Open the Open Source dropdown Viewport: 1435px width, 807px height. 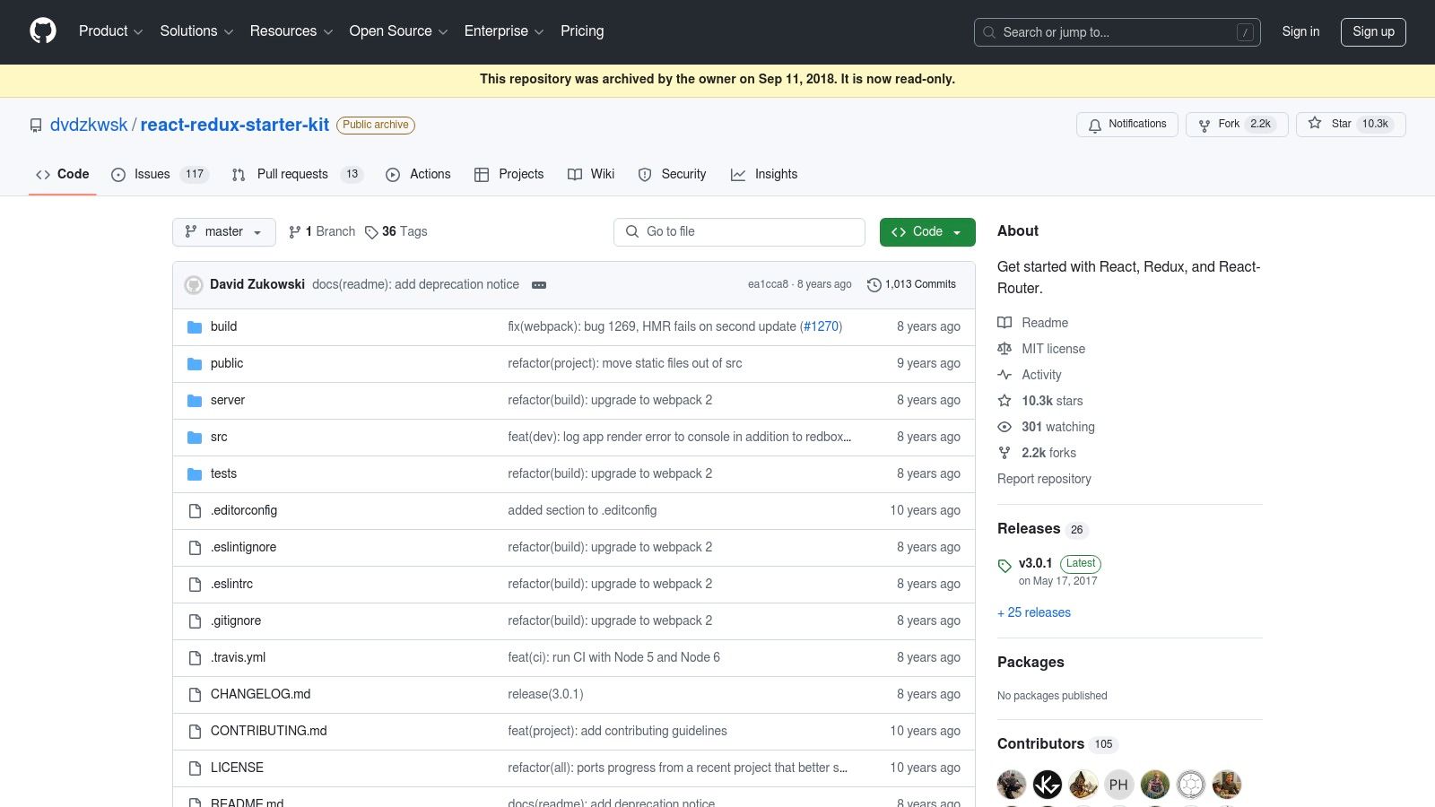(398, 31)
